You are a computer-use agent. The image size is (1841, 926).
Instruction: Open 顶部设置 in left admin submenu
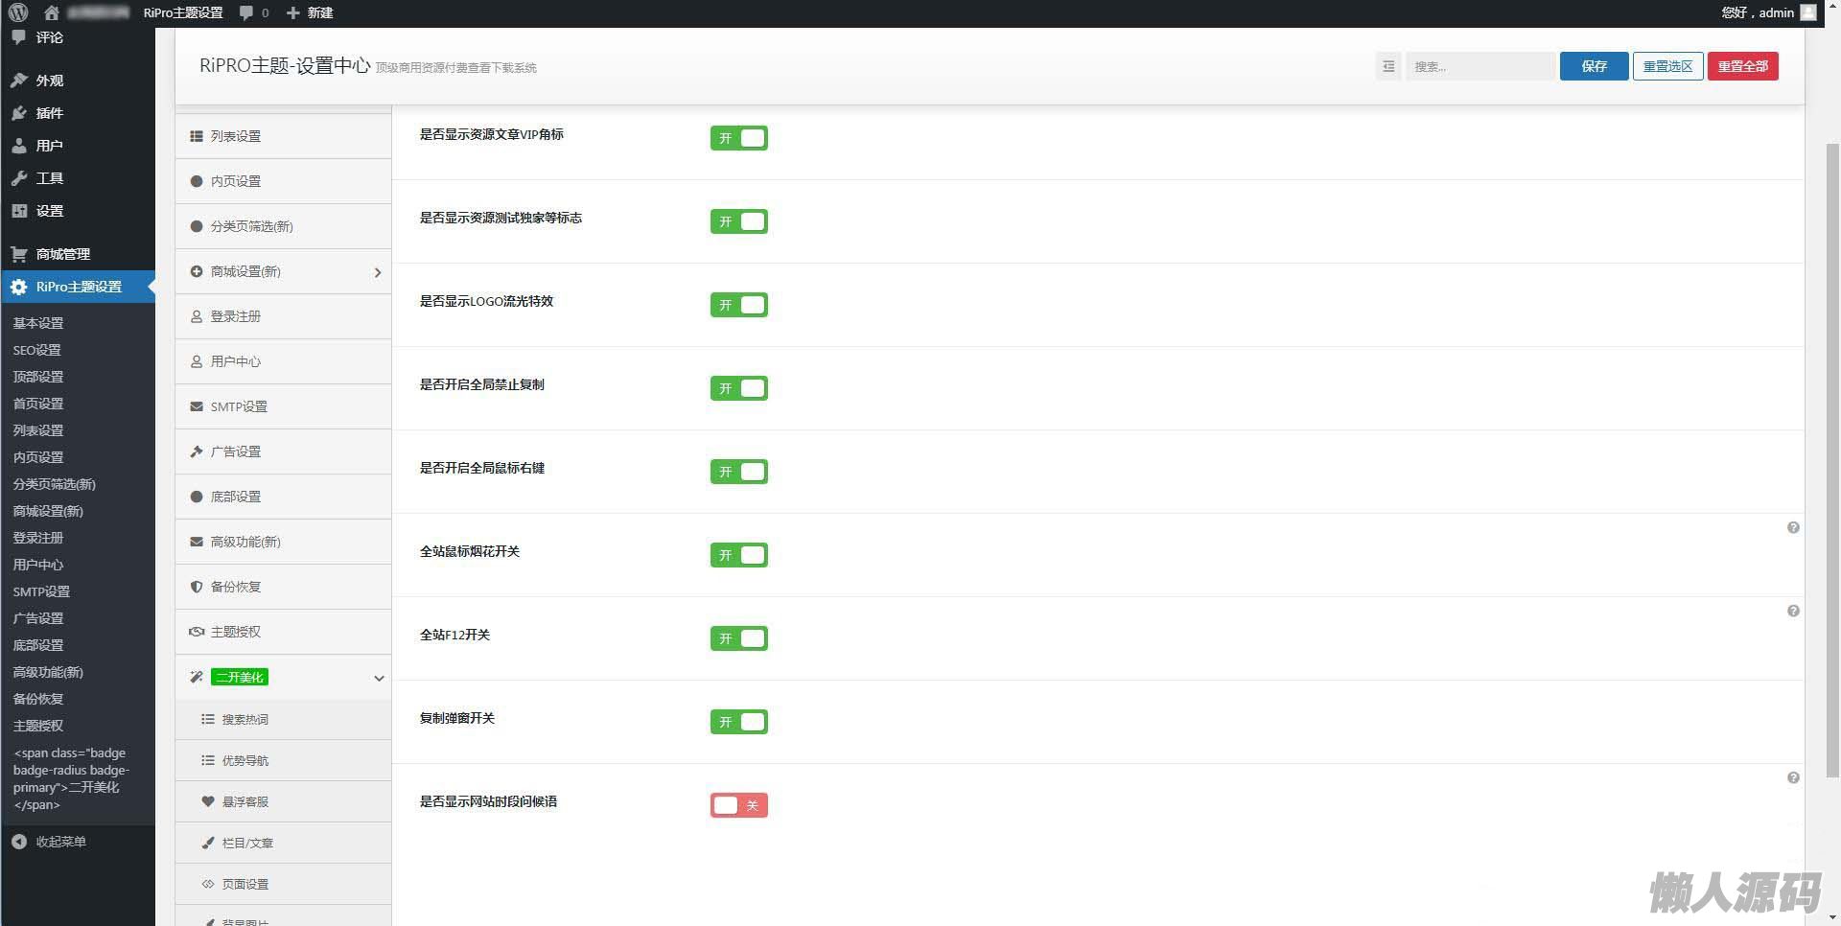[38, 377]
